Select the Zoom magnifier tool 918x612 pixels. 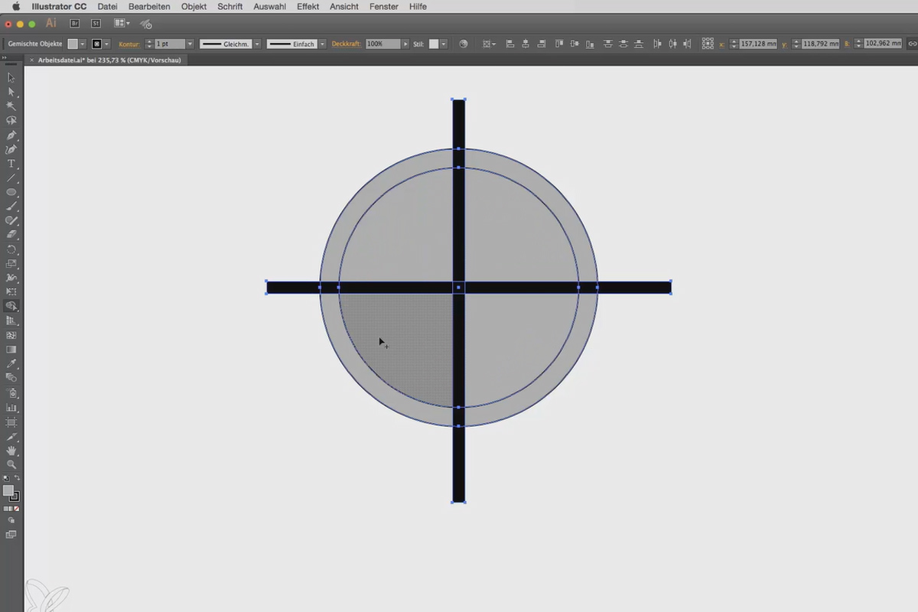click(11, 464)
